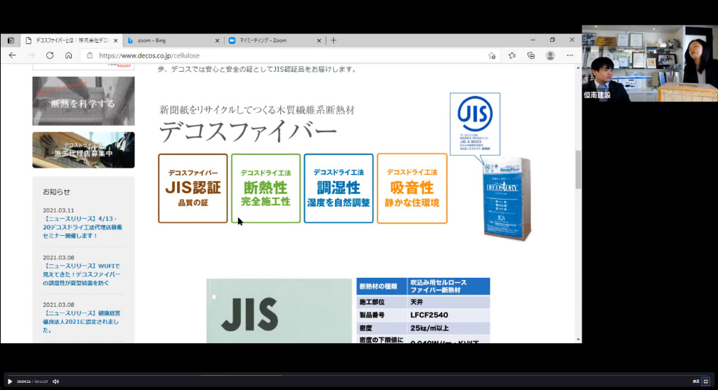
Task: Open browser Settings and more menu
Action: [569, 55]
